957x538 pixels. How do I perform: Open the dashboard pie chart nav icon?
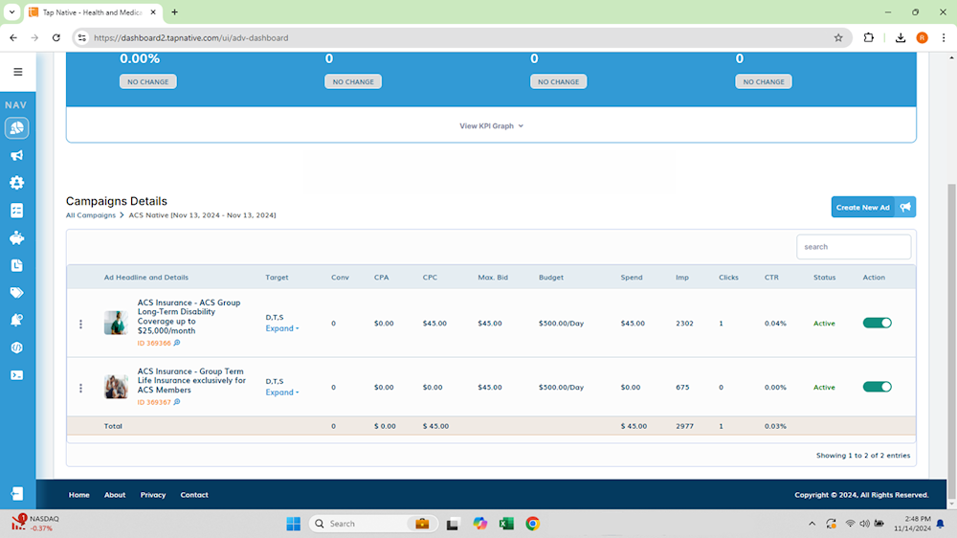tap(16, 128)
